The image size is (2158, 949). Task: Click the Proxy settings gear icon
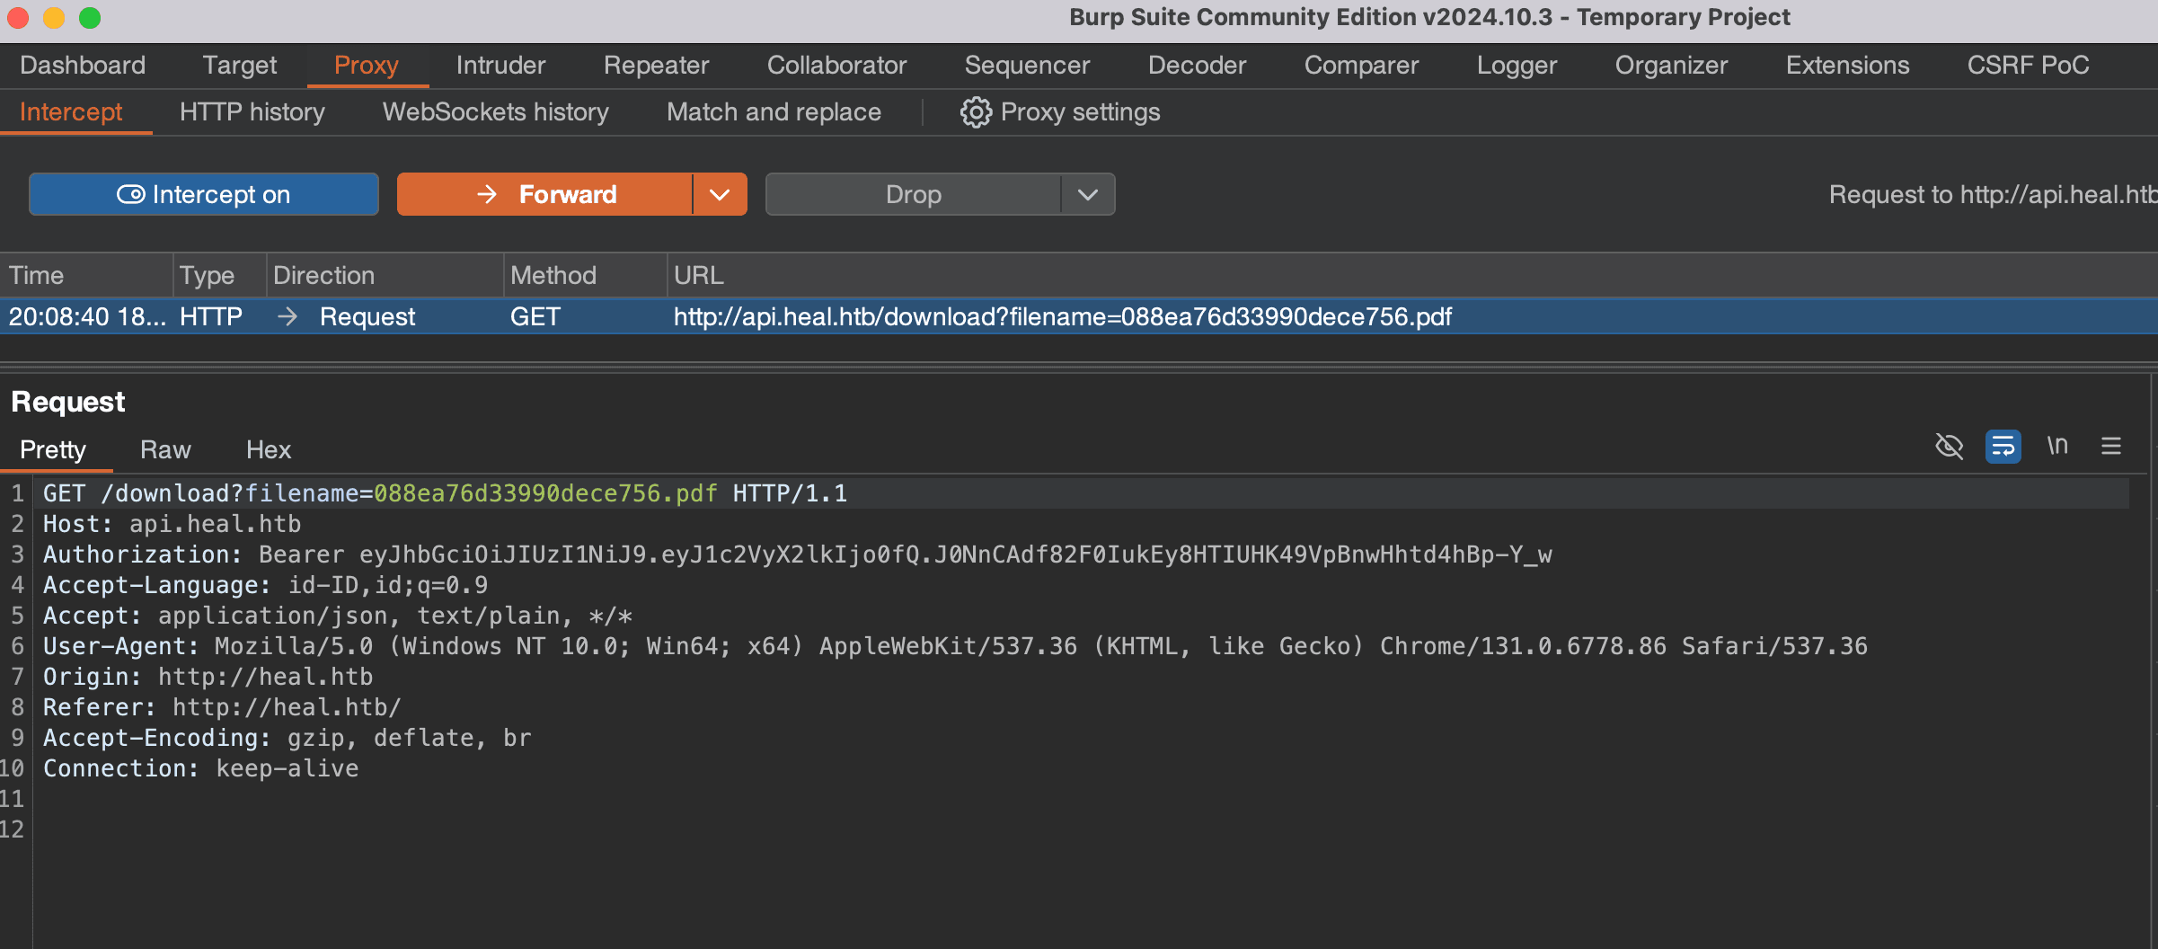click(x=976, y=112)
